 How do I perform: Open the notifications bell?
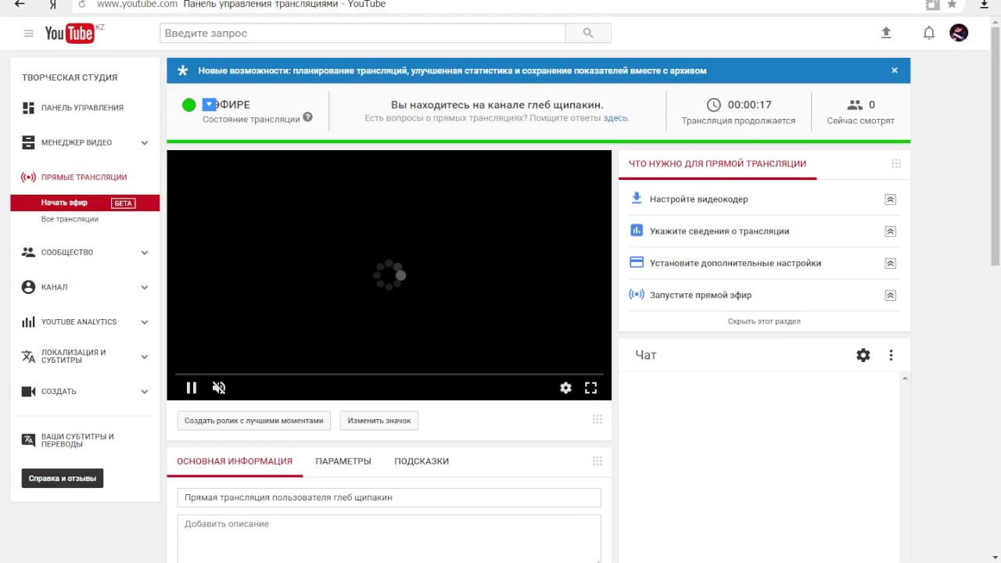point(929,33)
